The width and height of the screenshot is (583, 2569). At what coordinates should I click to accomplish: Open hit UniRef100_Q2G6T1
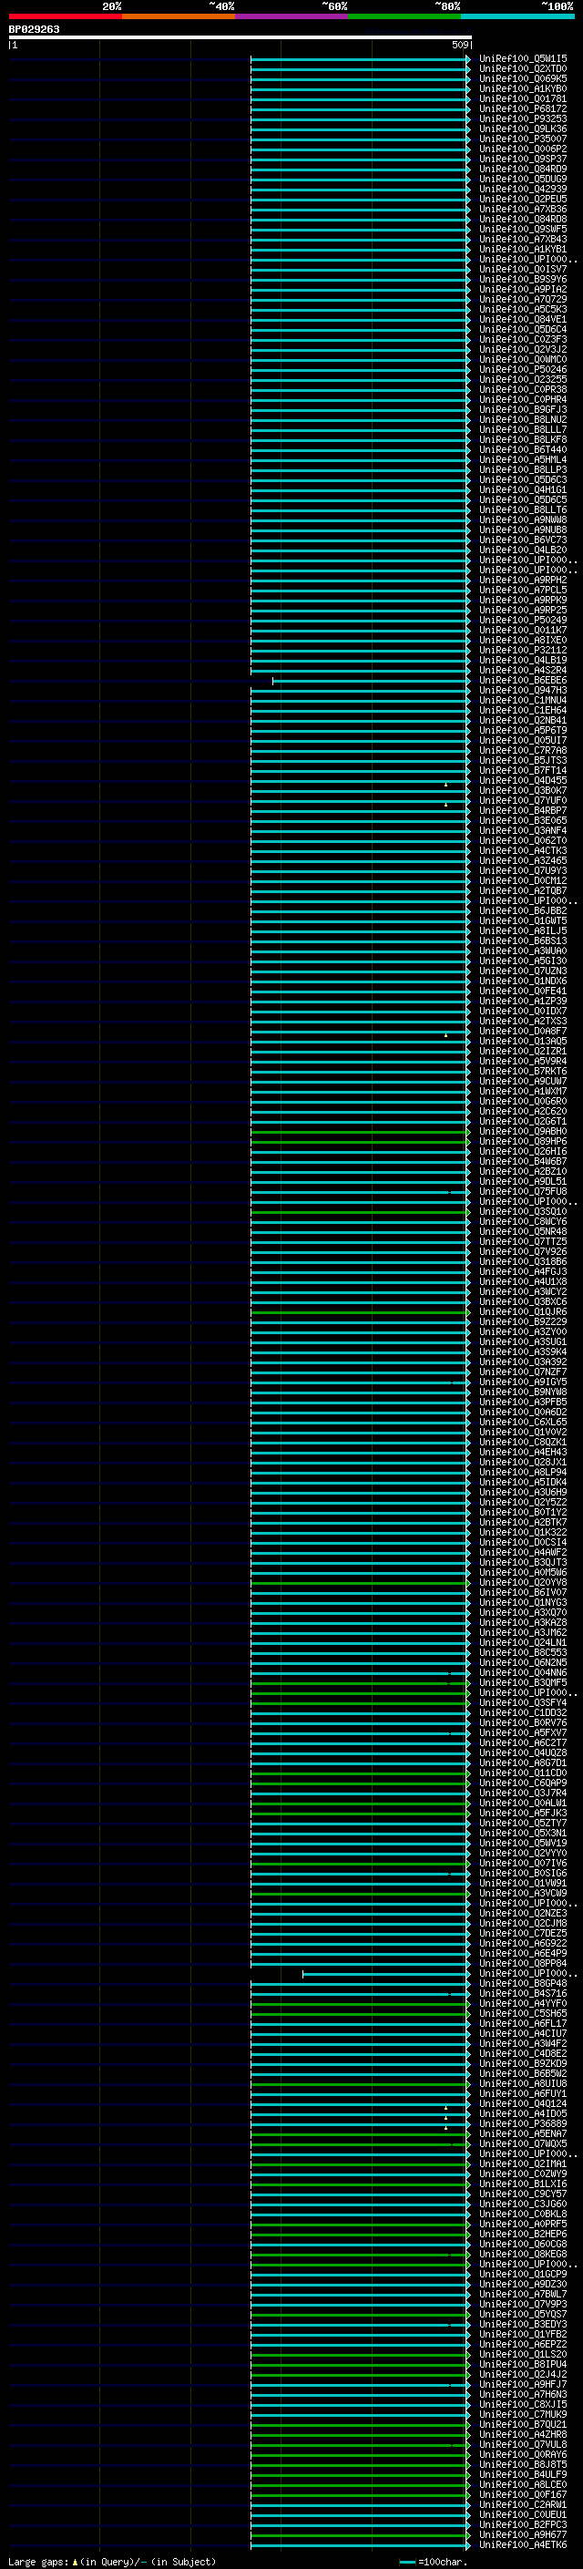(523, 1121)
